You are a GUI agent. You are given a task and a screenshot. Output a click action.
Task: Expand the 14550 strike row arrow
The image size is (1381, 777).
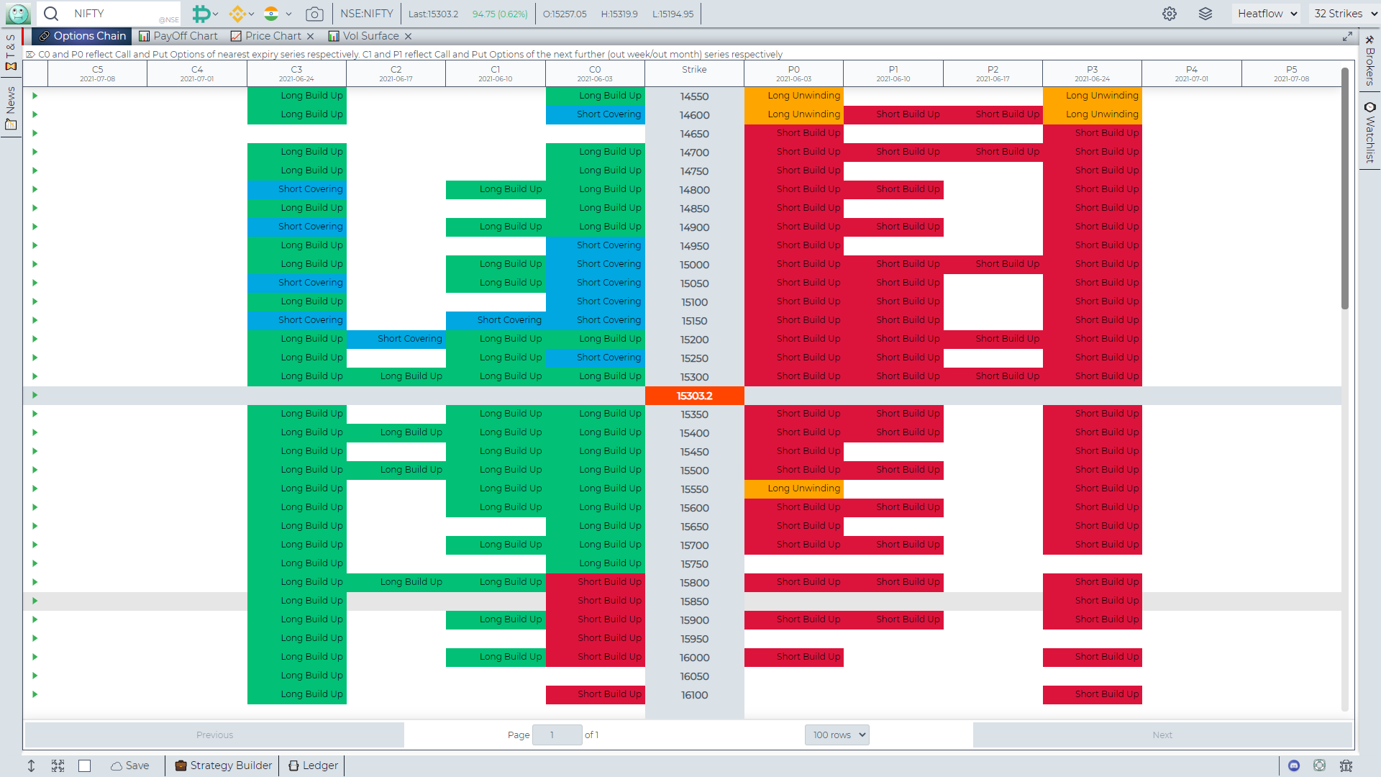click(35, 96)
